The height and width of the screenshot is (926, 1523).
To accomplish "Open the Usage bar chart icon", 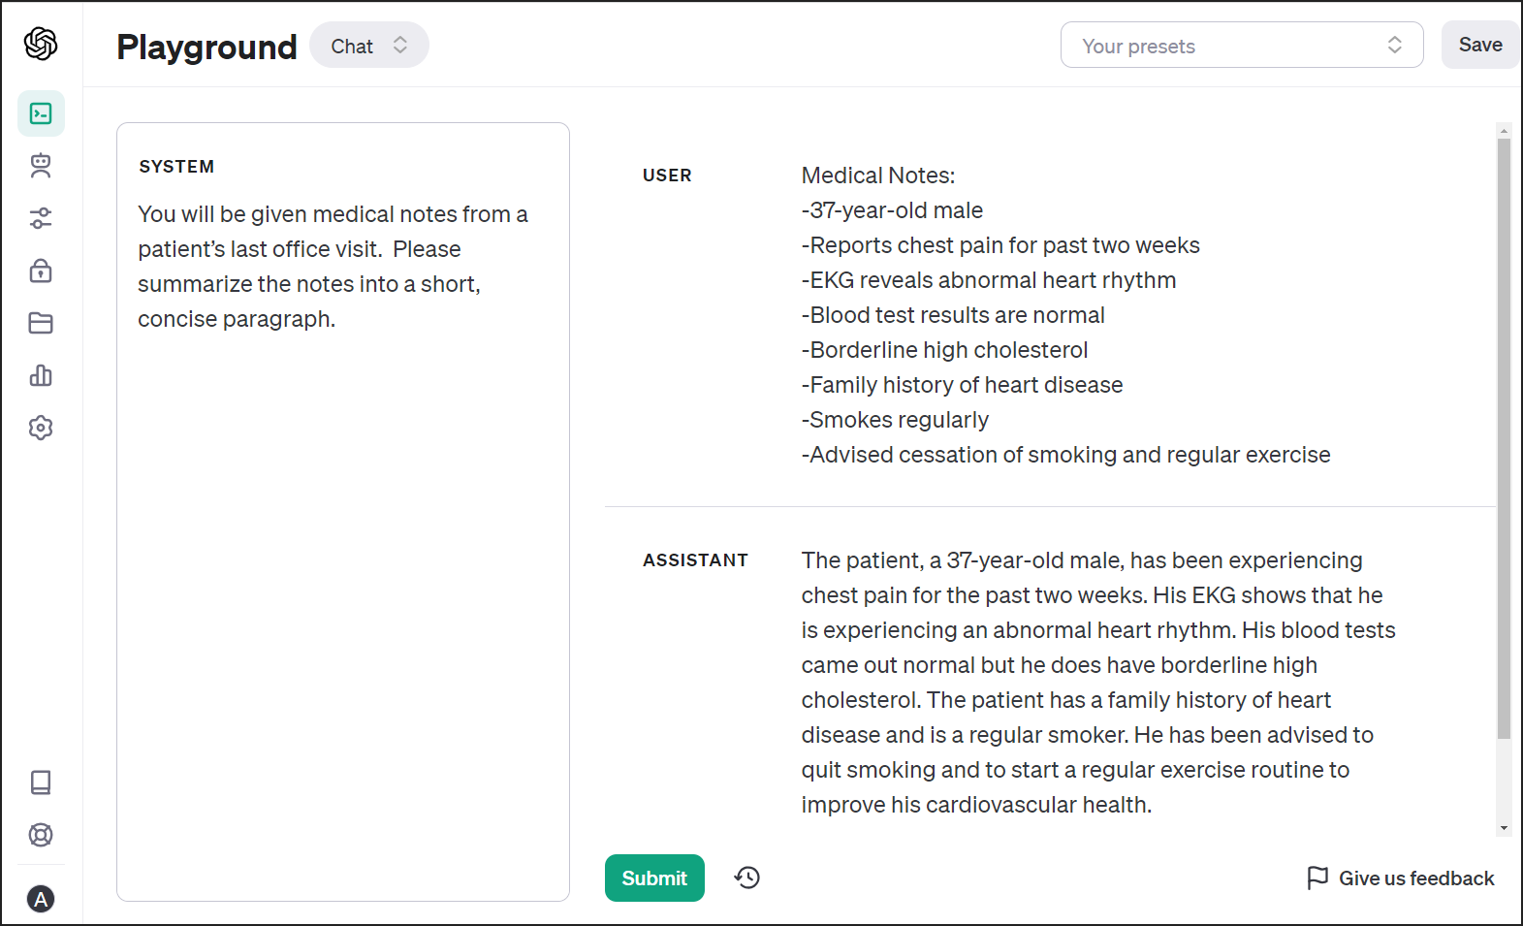I will 41,375.
